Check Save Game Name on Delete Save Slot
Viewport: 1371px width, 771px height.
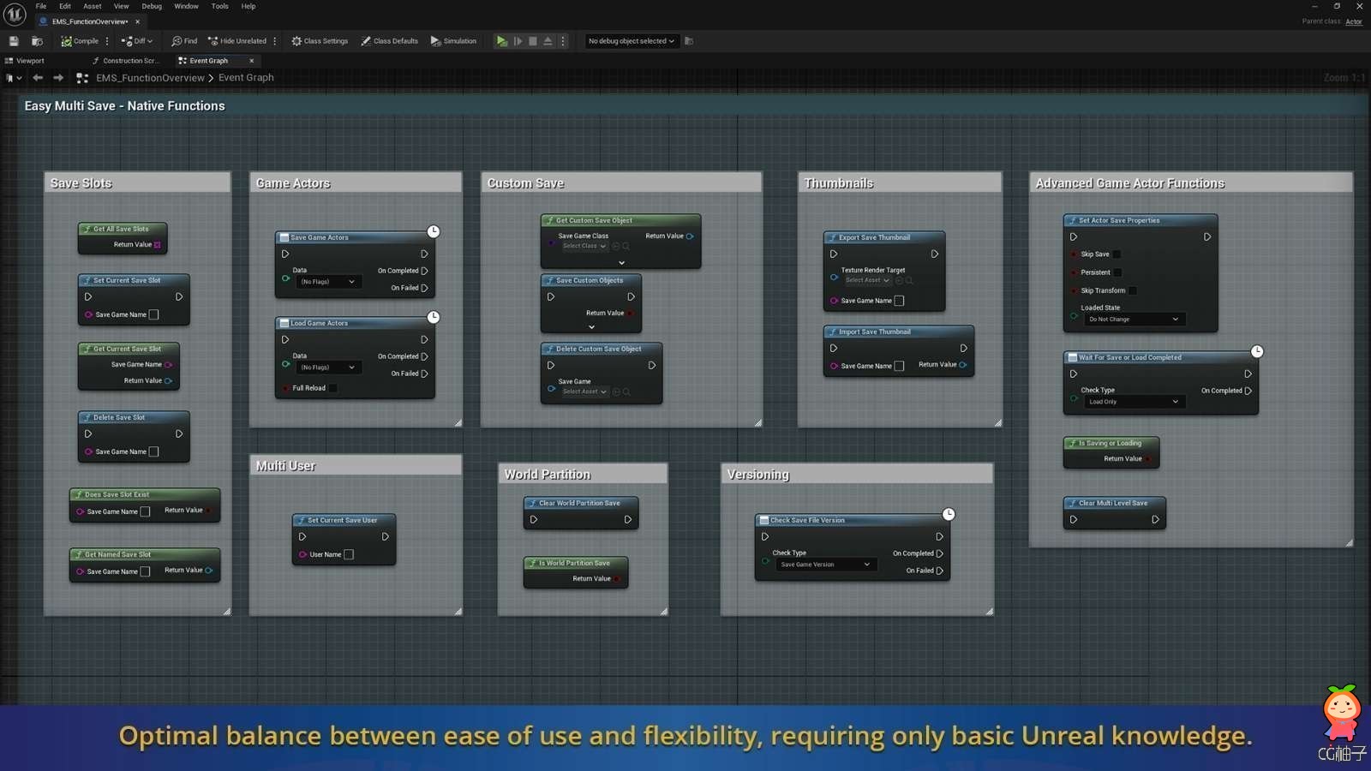[x=154, y=451]
